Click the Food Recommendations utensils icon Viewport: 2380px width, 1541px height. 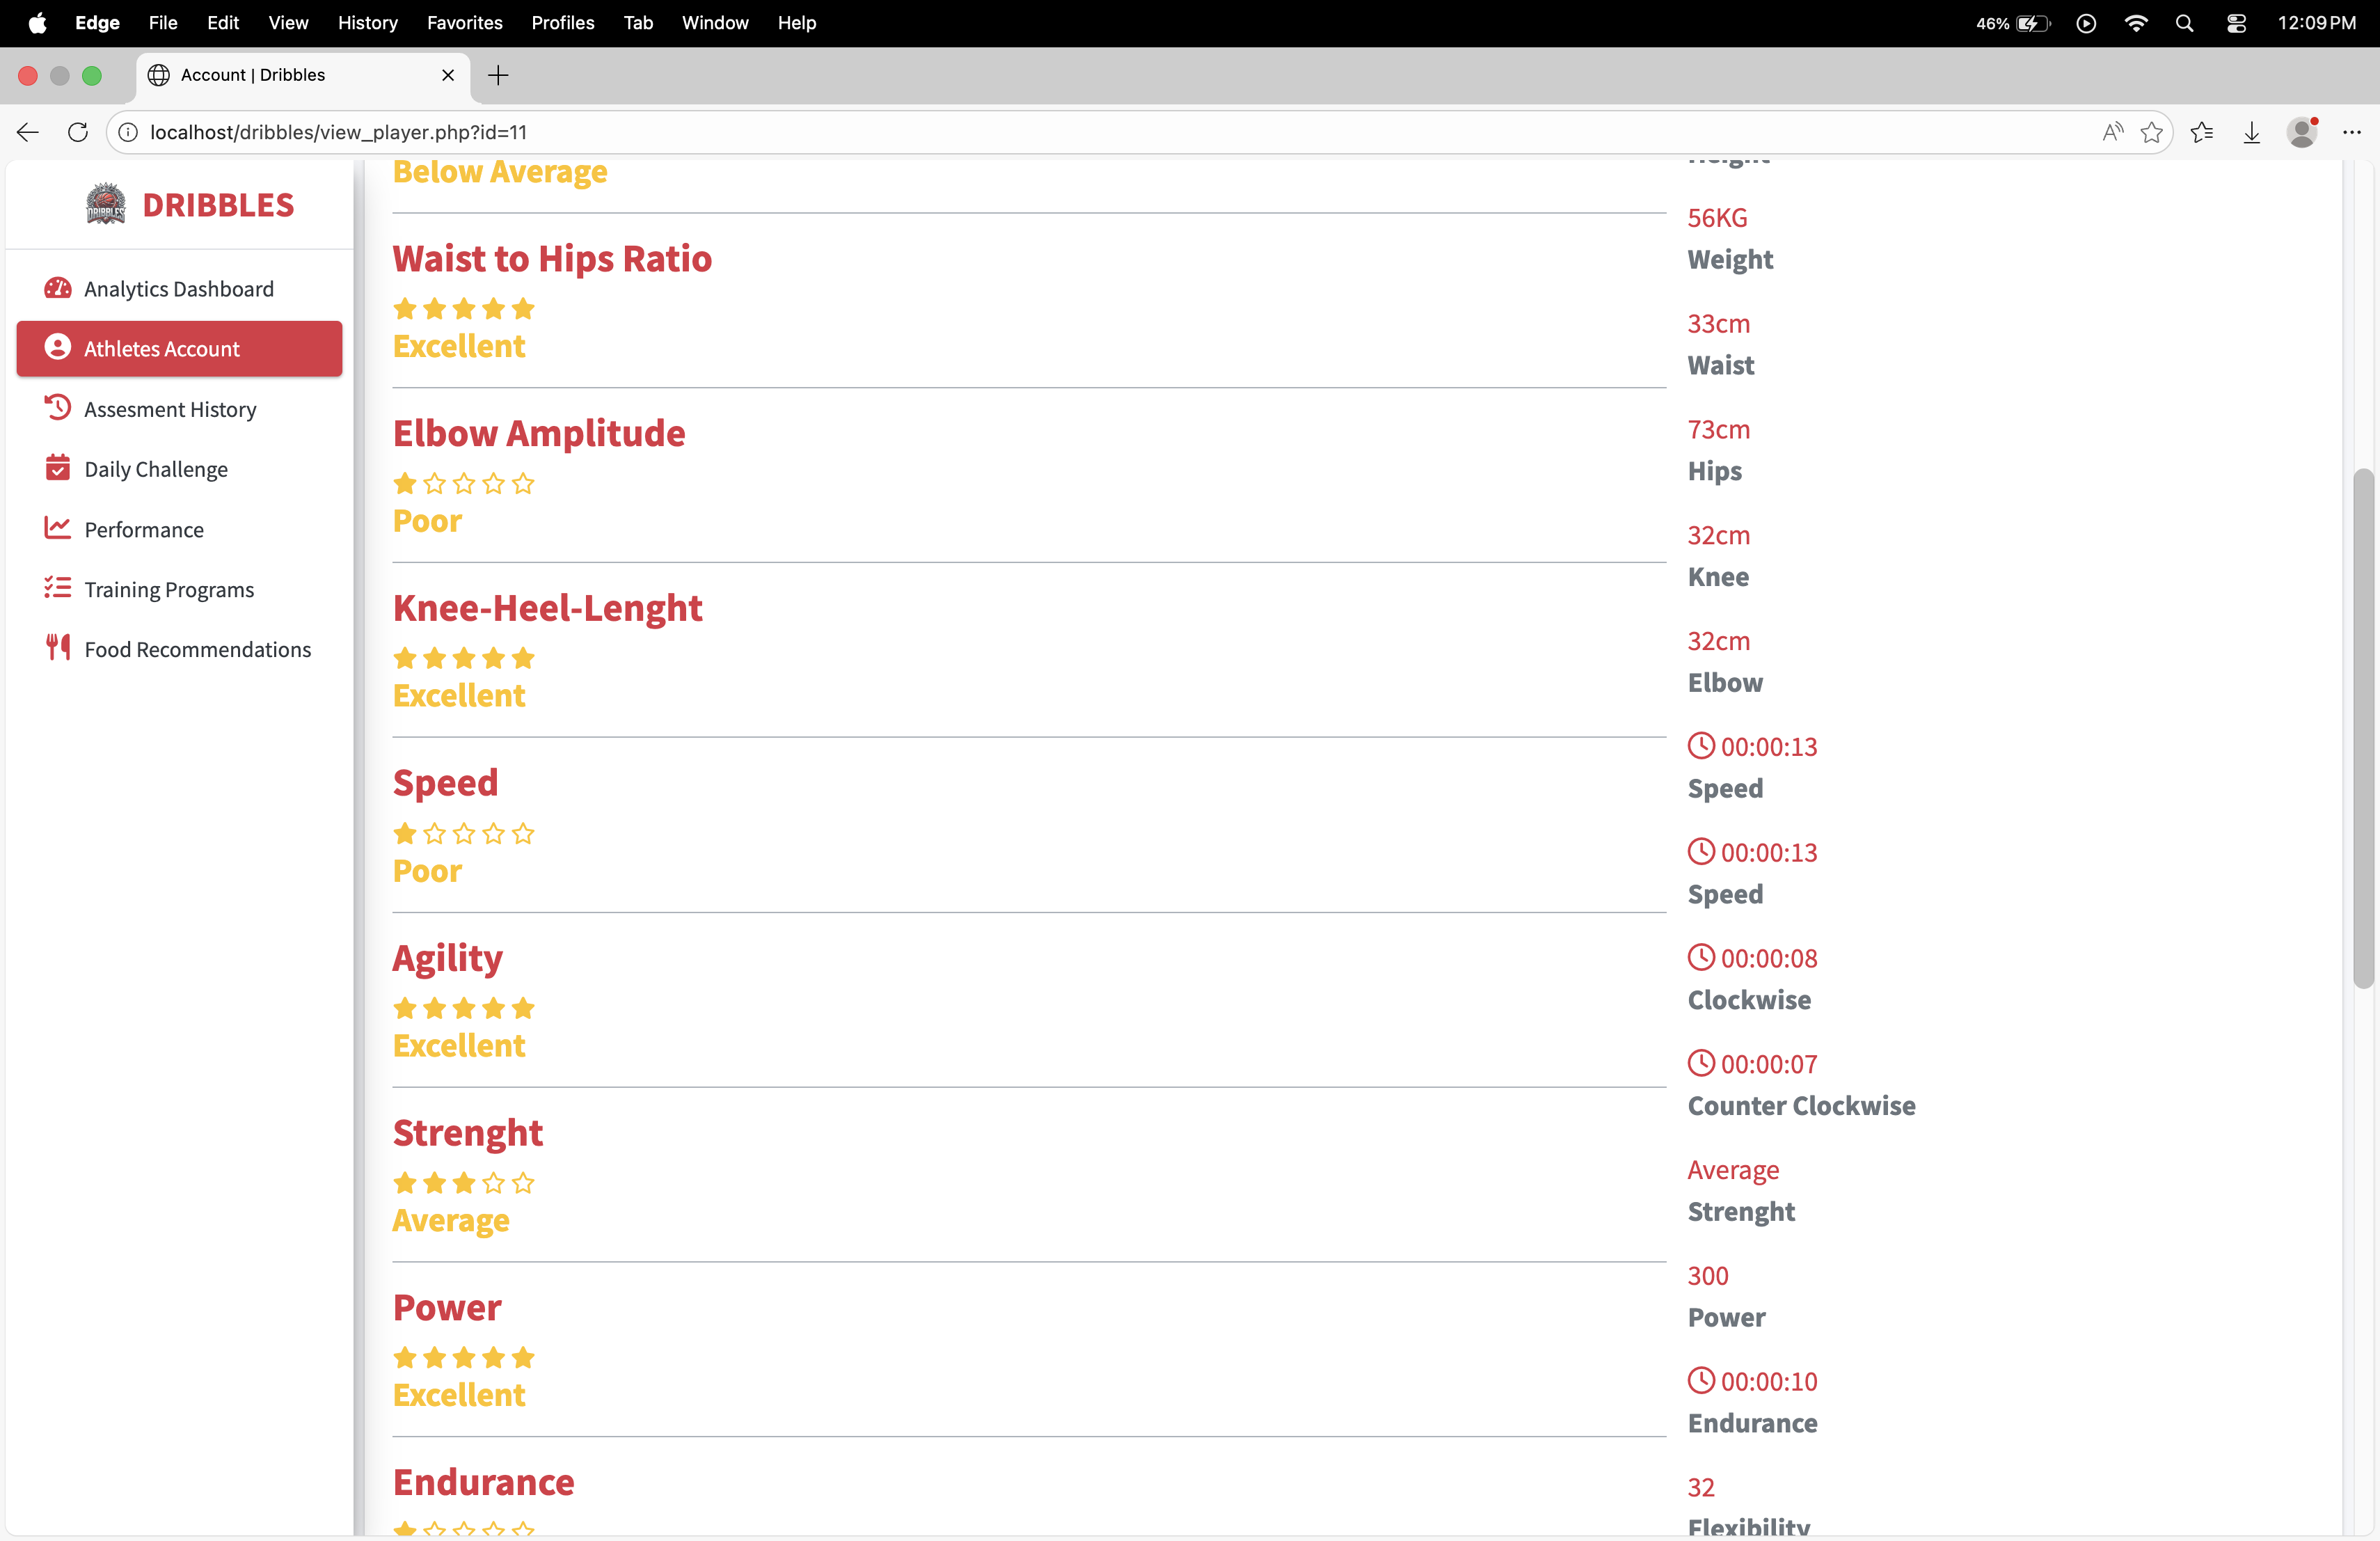tap(58, 648)
